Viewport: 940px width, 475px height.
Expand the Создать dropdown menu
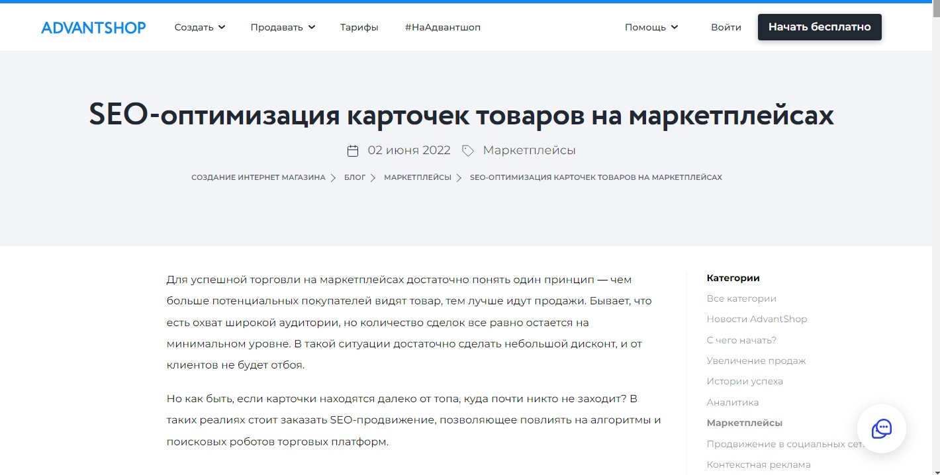[200, 27]
